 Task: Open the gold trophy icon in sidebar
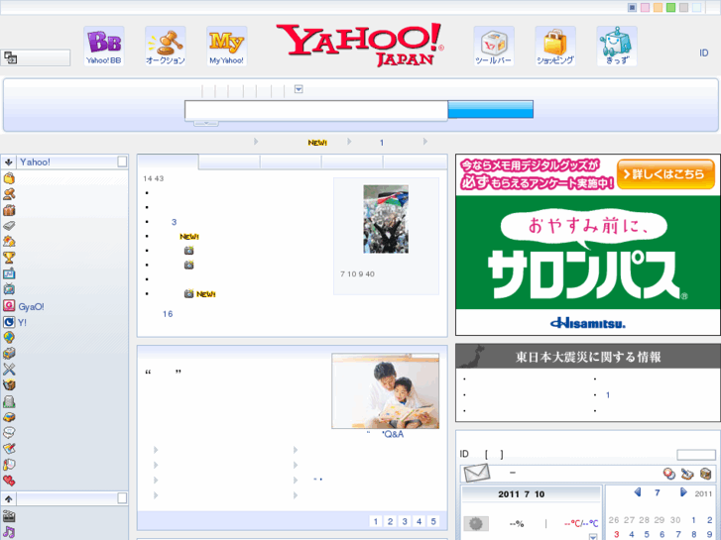pyautogui.click(x=9, y=258)
